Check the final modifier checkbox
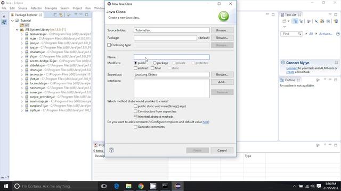 click(152, 68)
